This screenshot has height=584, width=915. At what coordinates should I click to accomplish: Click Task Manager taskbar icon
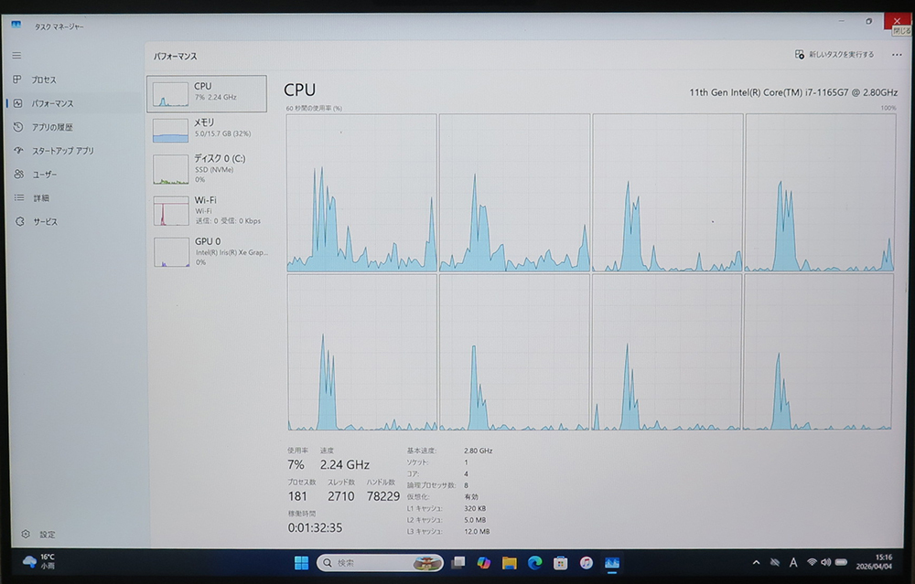tap(612, 562)
